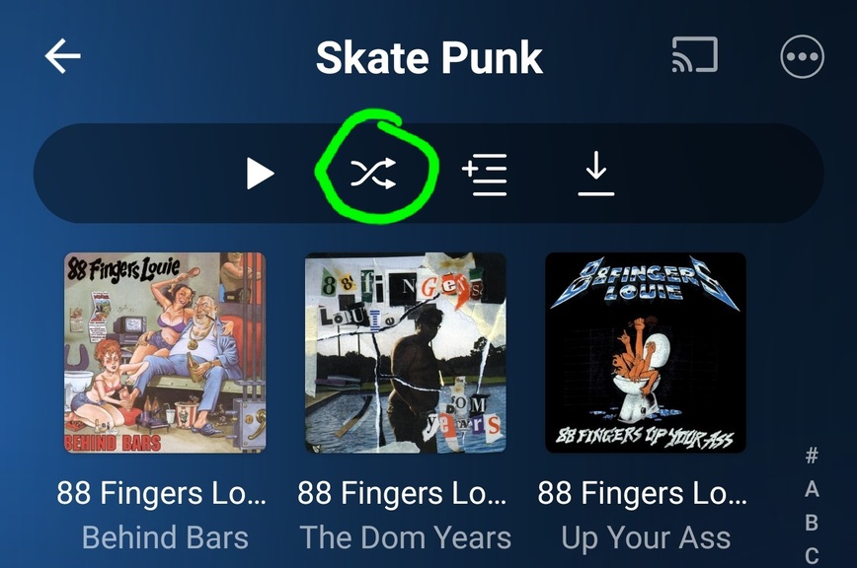Add to play queue icon
857x568 pixels.
tap(484, 175)
